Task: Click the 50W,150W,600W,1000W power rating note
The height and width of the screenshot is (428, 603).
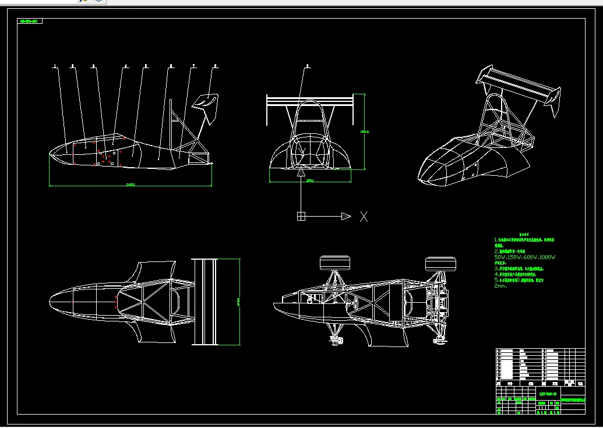Action: click(x=525, y=257)
